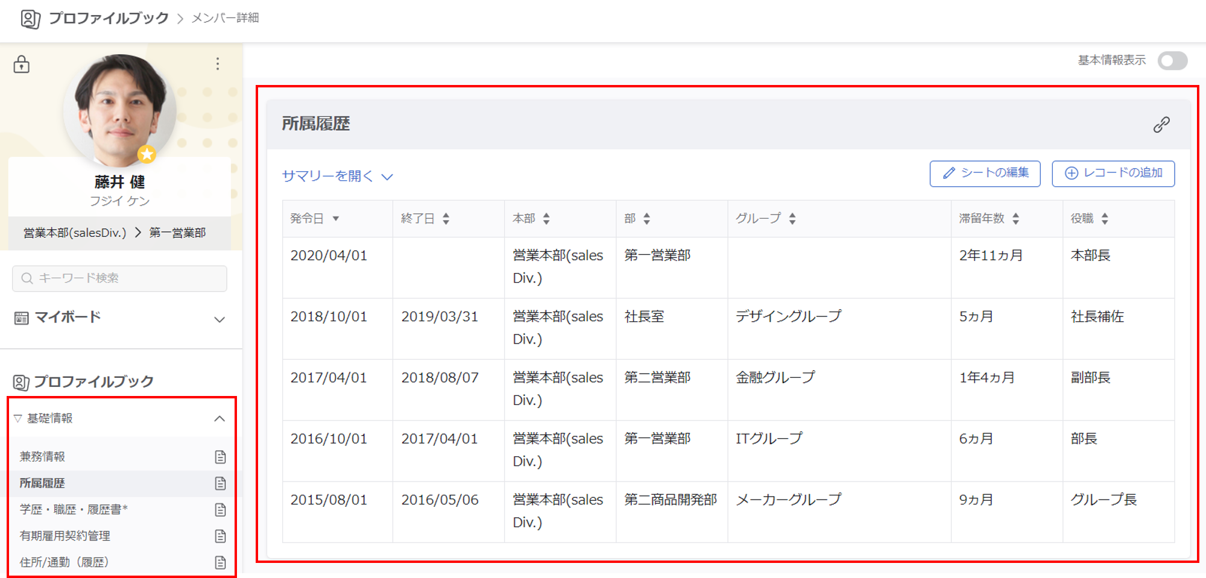Click the gold star badge on photo
1206x578 pixels.
(147, 154)
